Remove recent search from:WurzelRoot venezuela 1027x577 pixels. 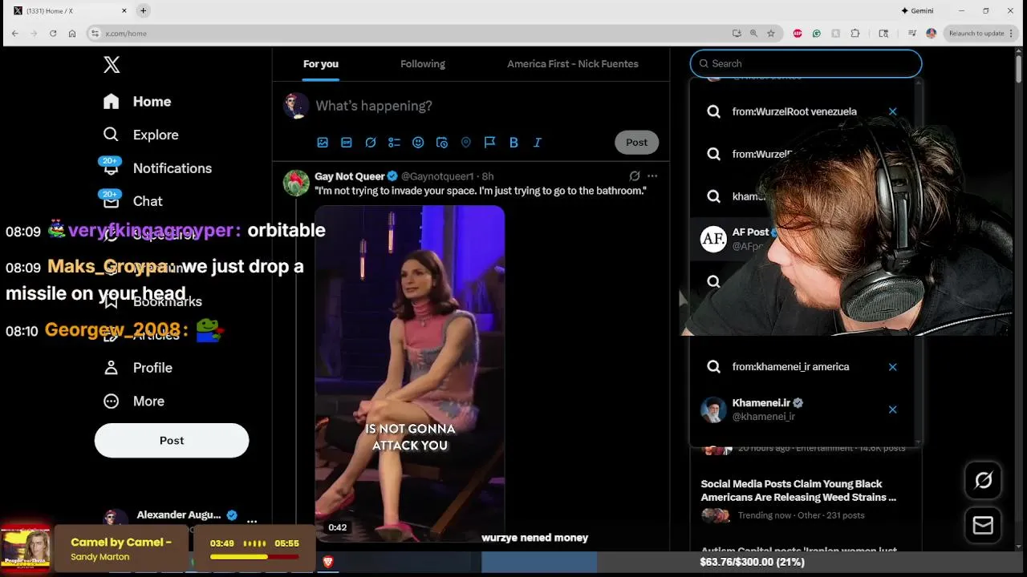(x=892, y=112)
